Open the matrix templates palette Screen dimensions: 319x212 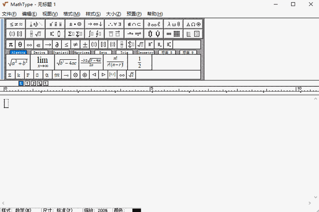tap(173, 34)
